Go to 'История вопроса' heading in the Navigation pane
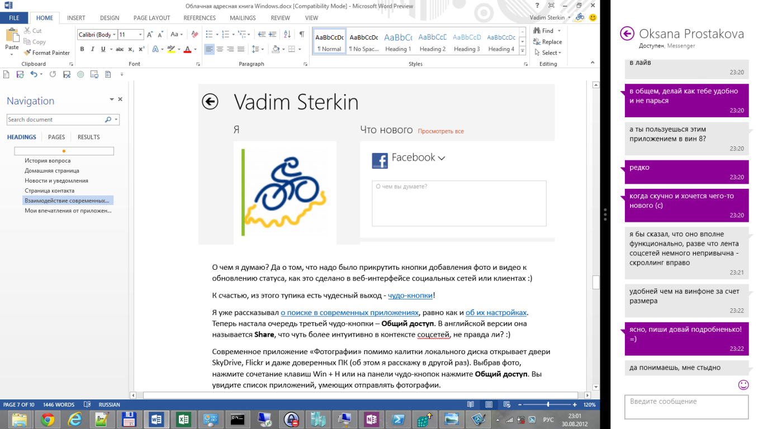The width and height of the screenshot is (763, 429). coord(48,160)
